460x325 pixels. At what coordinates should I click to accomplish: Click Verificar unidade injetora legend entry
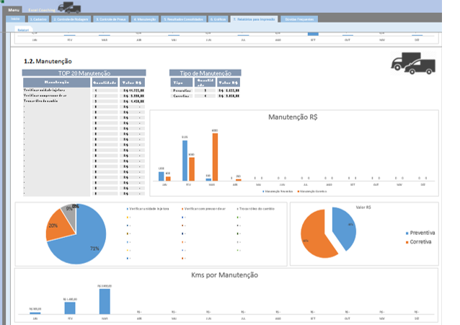point(148,209)
